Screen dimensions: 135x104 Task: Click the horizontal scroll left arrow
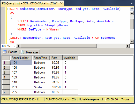(x=18, y=46)
